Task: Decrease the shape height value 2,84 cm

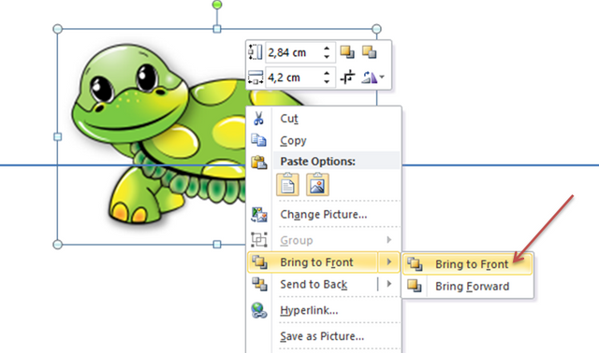Action: [327, 56]
